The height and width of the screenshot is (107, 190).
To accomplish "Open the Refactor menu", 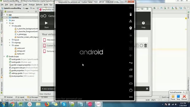I will pos(39,5).
